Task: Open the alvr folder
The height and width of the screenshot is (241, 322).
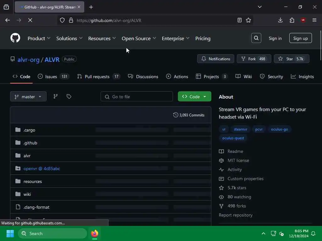Action: [27, 156]
